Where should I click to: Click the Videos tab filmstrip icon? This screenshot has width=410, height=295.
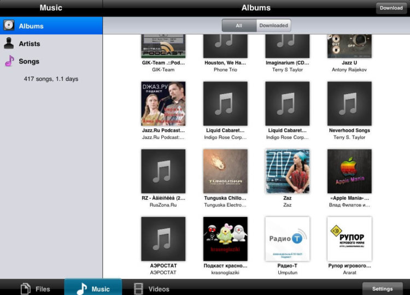138,289
